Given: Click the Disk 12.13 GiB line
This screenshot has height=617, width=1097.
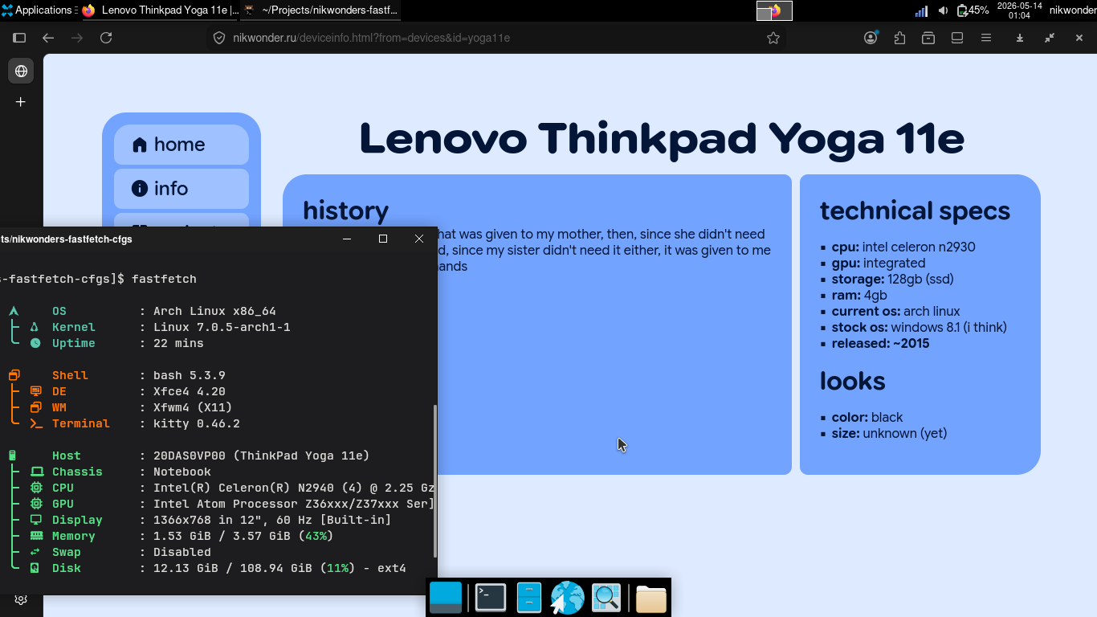Looking at the screenshot, I should tap(207, 568).
